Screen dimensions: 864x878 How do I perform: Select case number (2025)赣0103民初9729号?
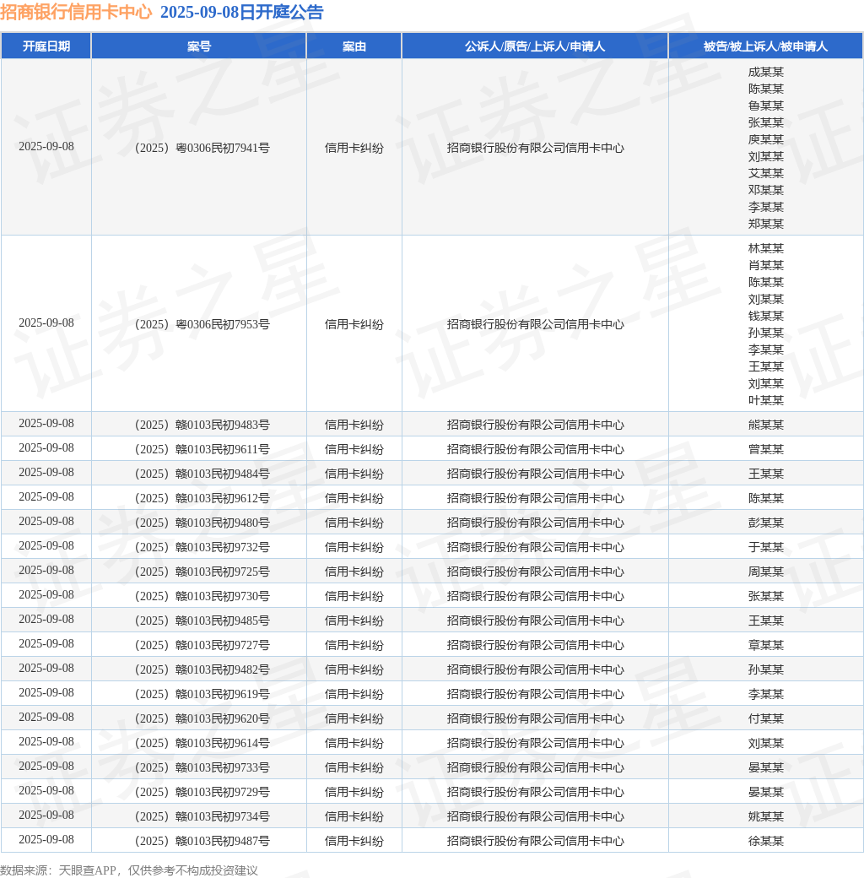pos(202,792)
